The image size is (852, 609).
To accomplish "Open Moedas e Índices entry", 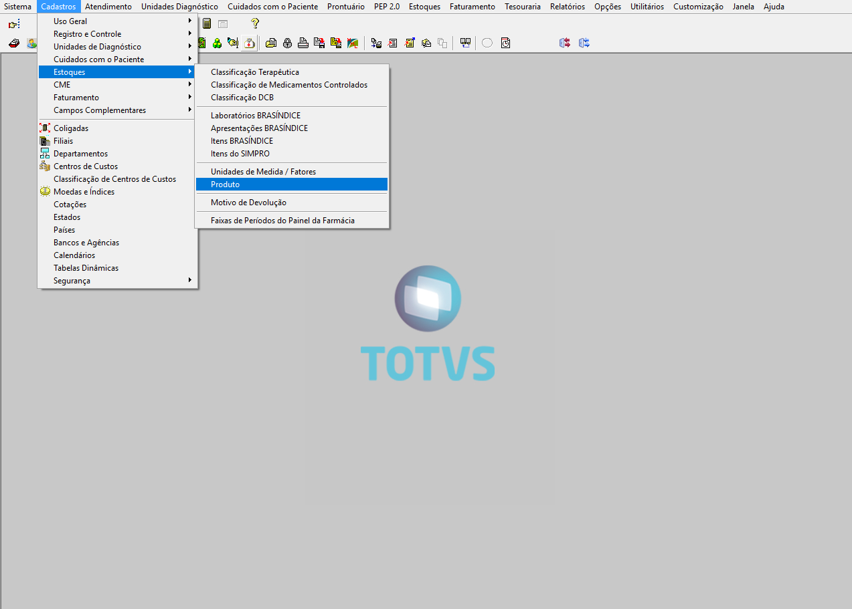I will [x=117, y=192].
